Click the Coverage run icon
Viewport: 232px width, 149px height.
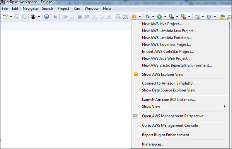171,17
